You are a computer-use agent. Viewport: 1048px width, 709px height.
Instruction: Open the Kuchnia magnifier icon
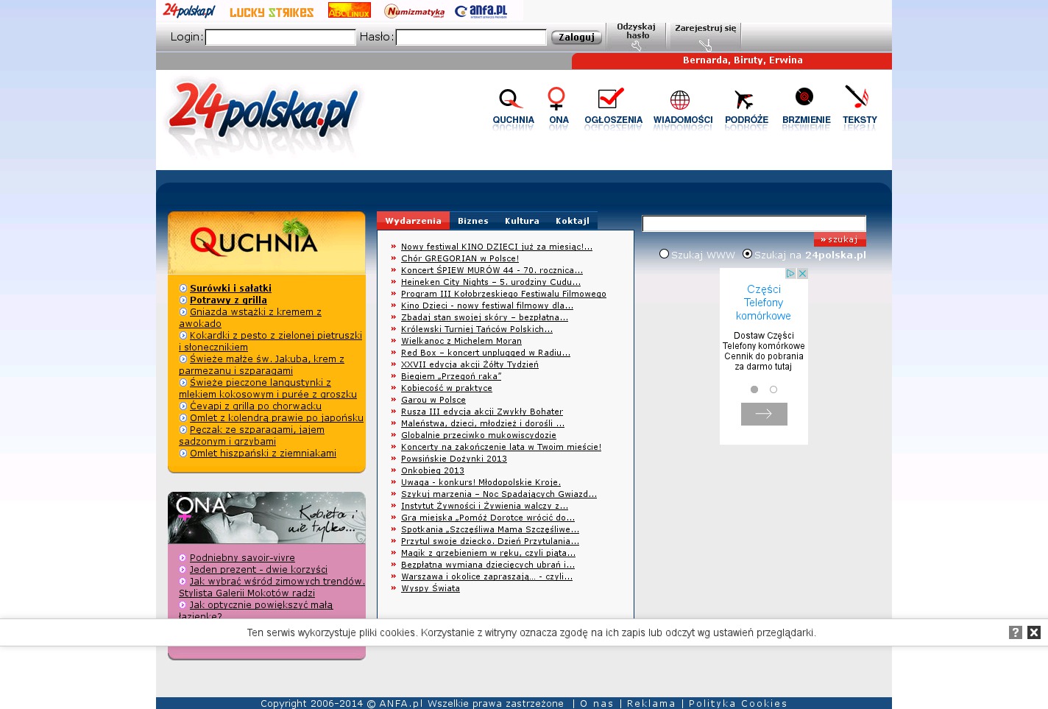[x=511, y=99]
